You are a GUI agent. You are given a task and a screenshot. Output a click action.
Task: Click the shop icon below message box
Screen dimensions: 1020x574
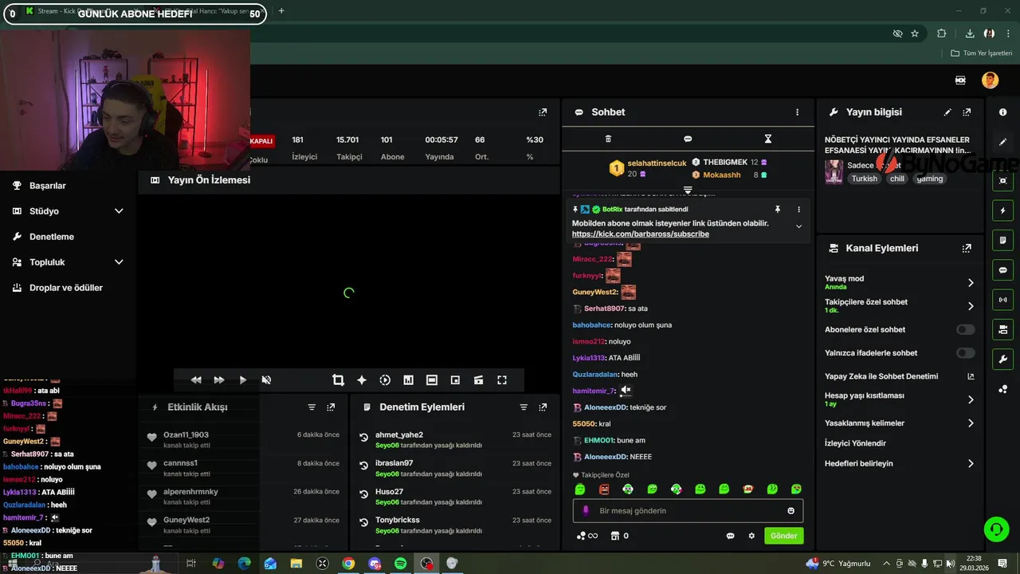(x=614, y=536)
